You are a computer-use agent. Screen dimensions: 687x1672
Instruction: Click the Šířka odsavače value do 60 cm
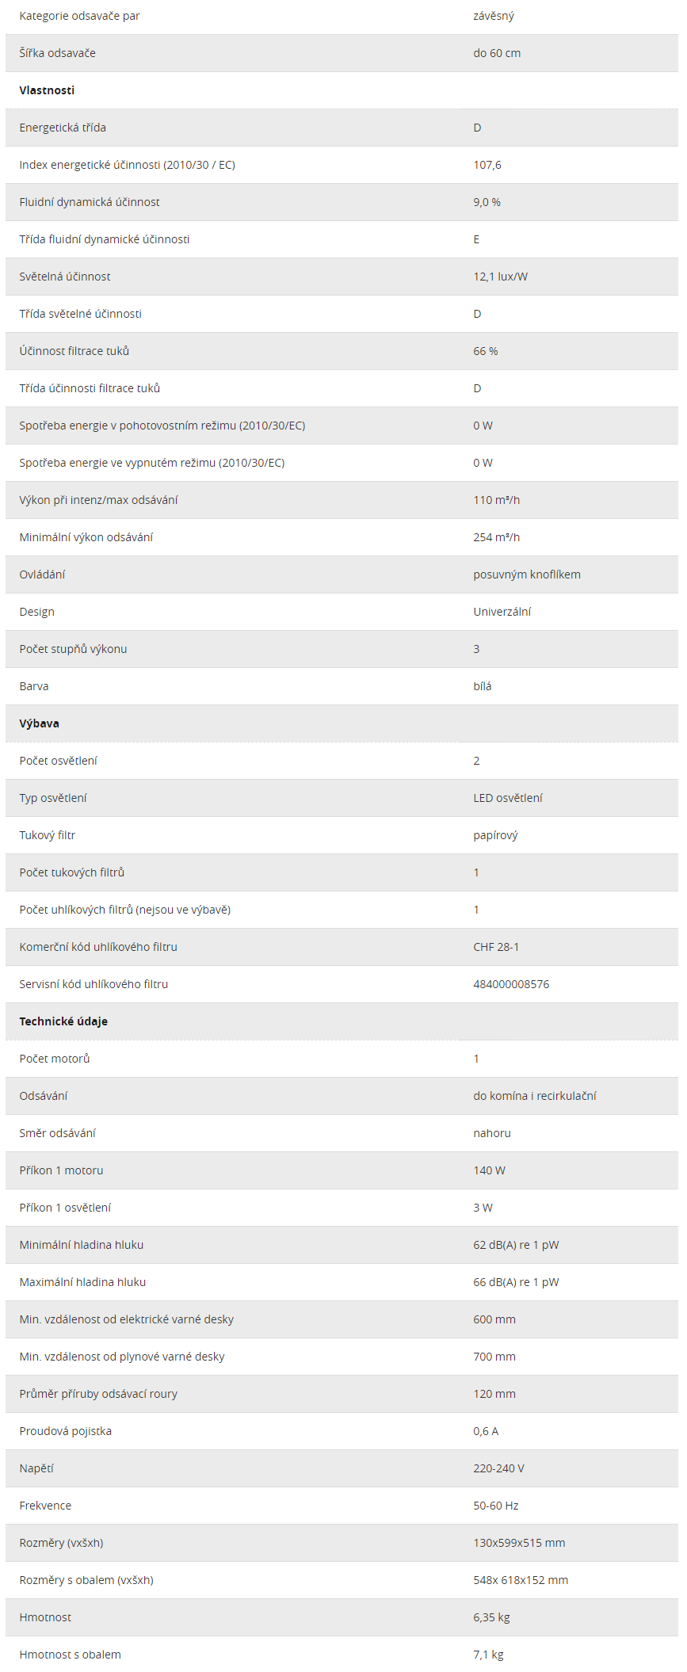pyautogui.click(x=497, y=53)
